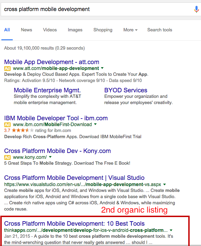Image resolution: width=201 pixels, height=246 pixels.
Task: Click the thinkapps.com green URL text
Action: click(86, 230)
